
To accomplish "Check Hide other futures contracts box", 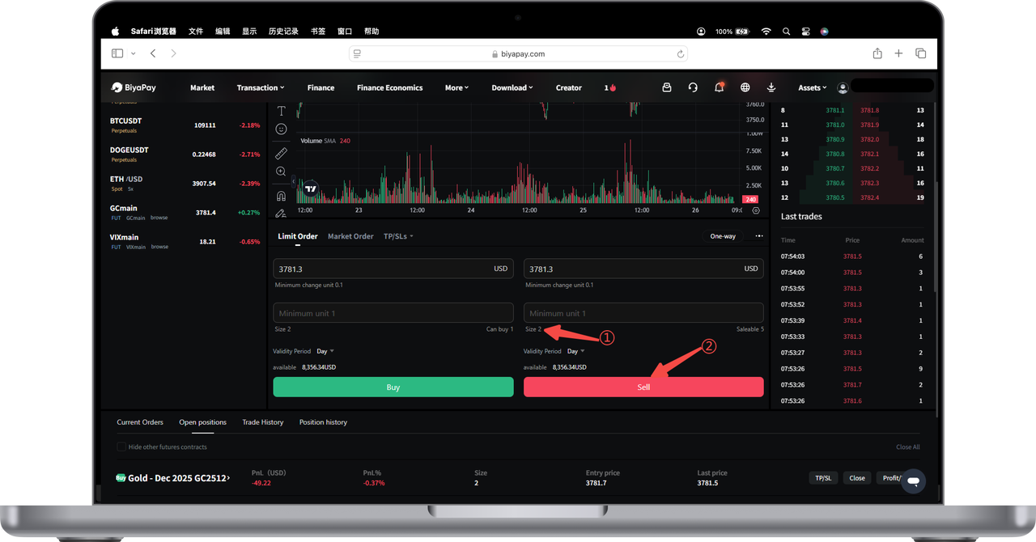I will click(x=121, y=447).
